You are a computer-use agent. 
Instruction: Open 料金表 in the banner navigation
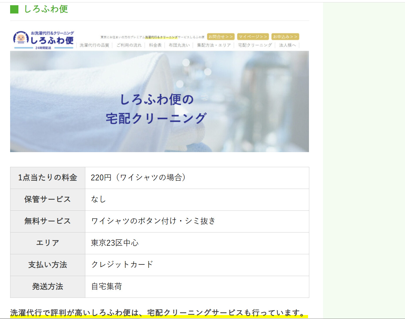(x=155, y=45)
